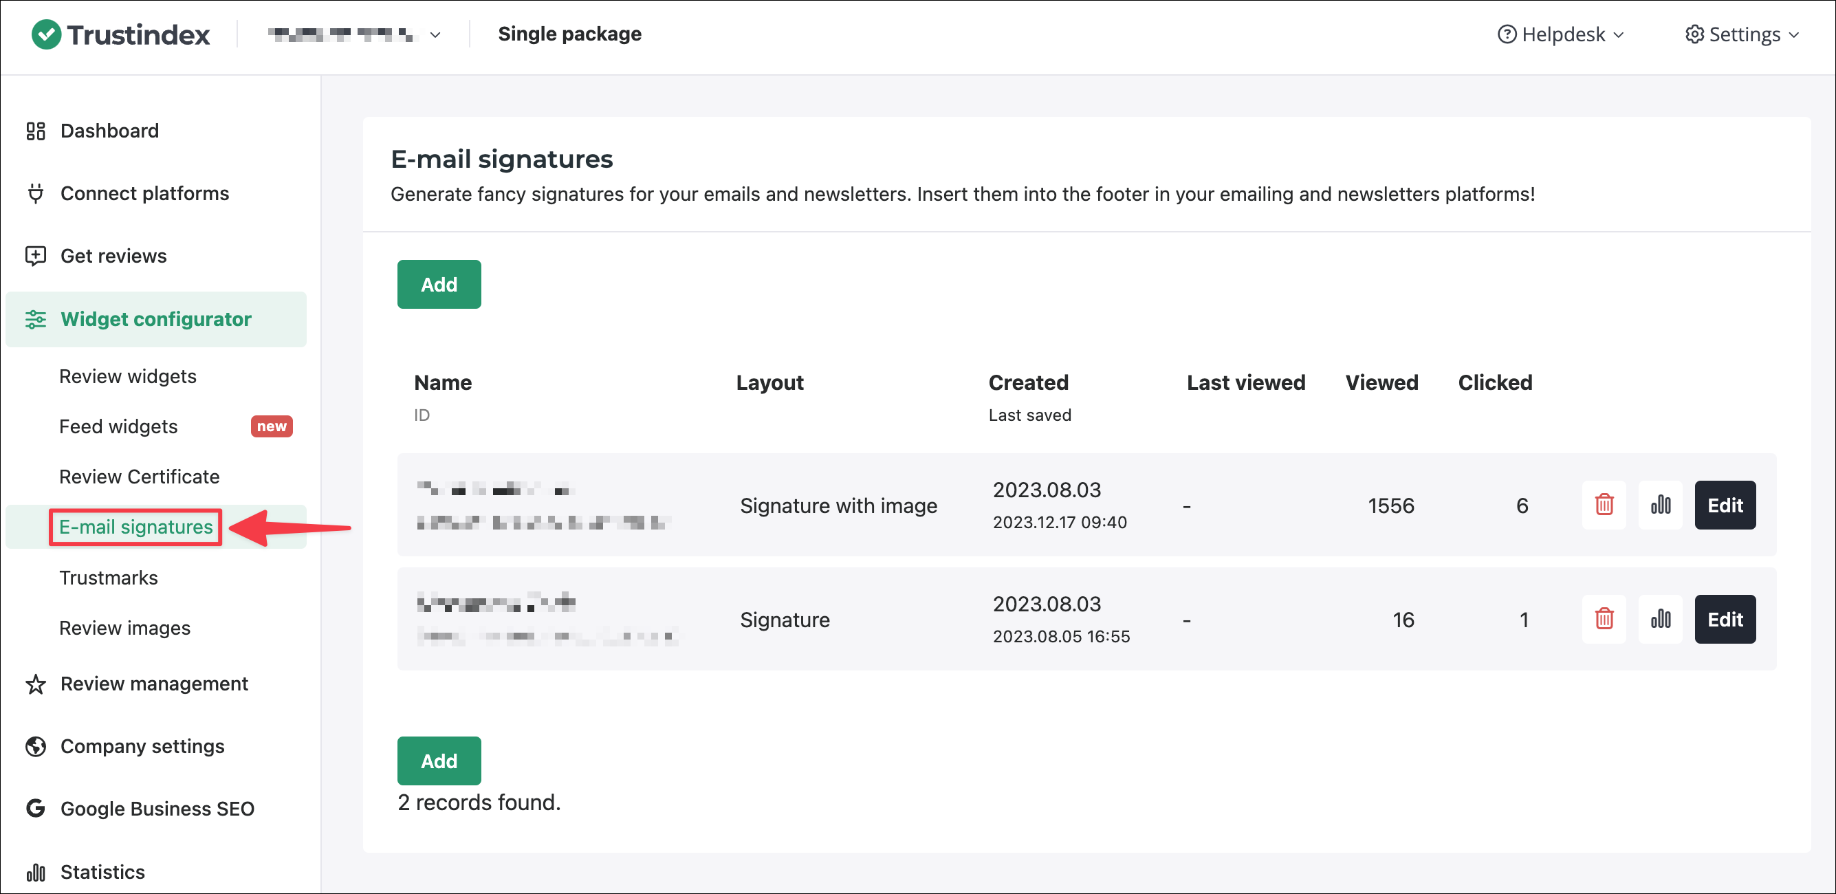Select Widget configurator in sidebar
Viewport: 1836px width, 894px height.
[x=156, y=319]
